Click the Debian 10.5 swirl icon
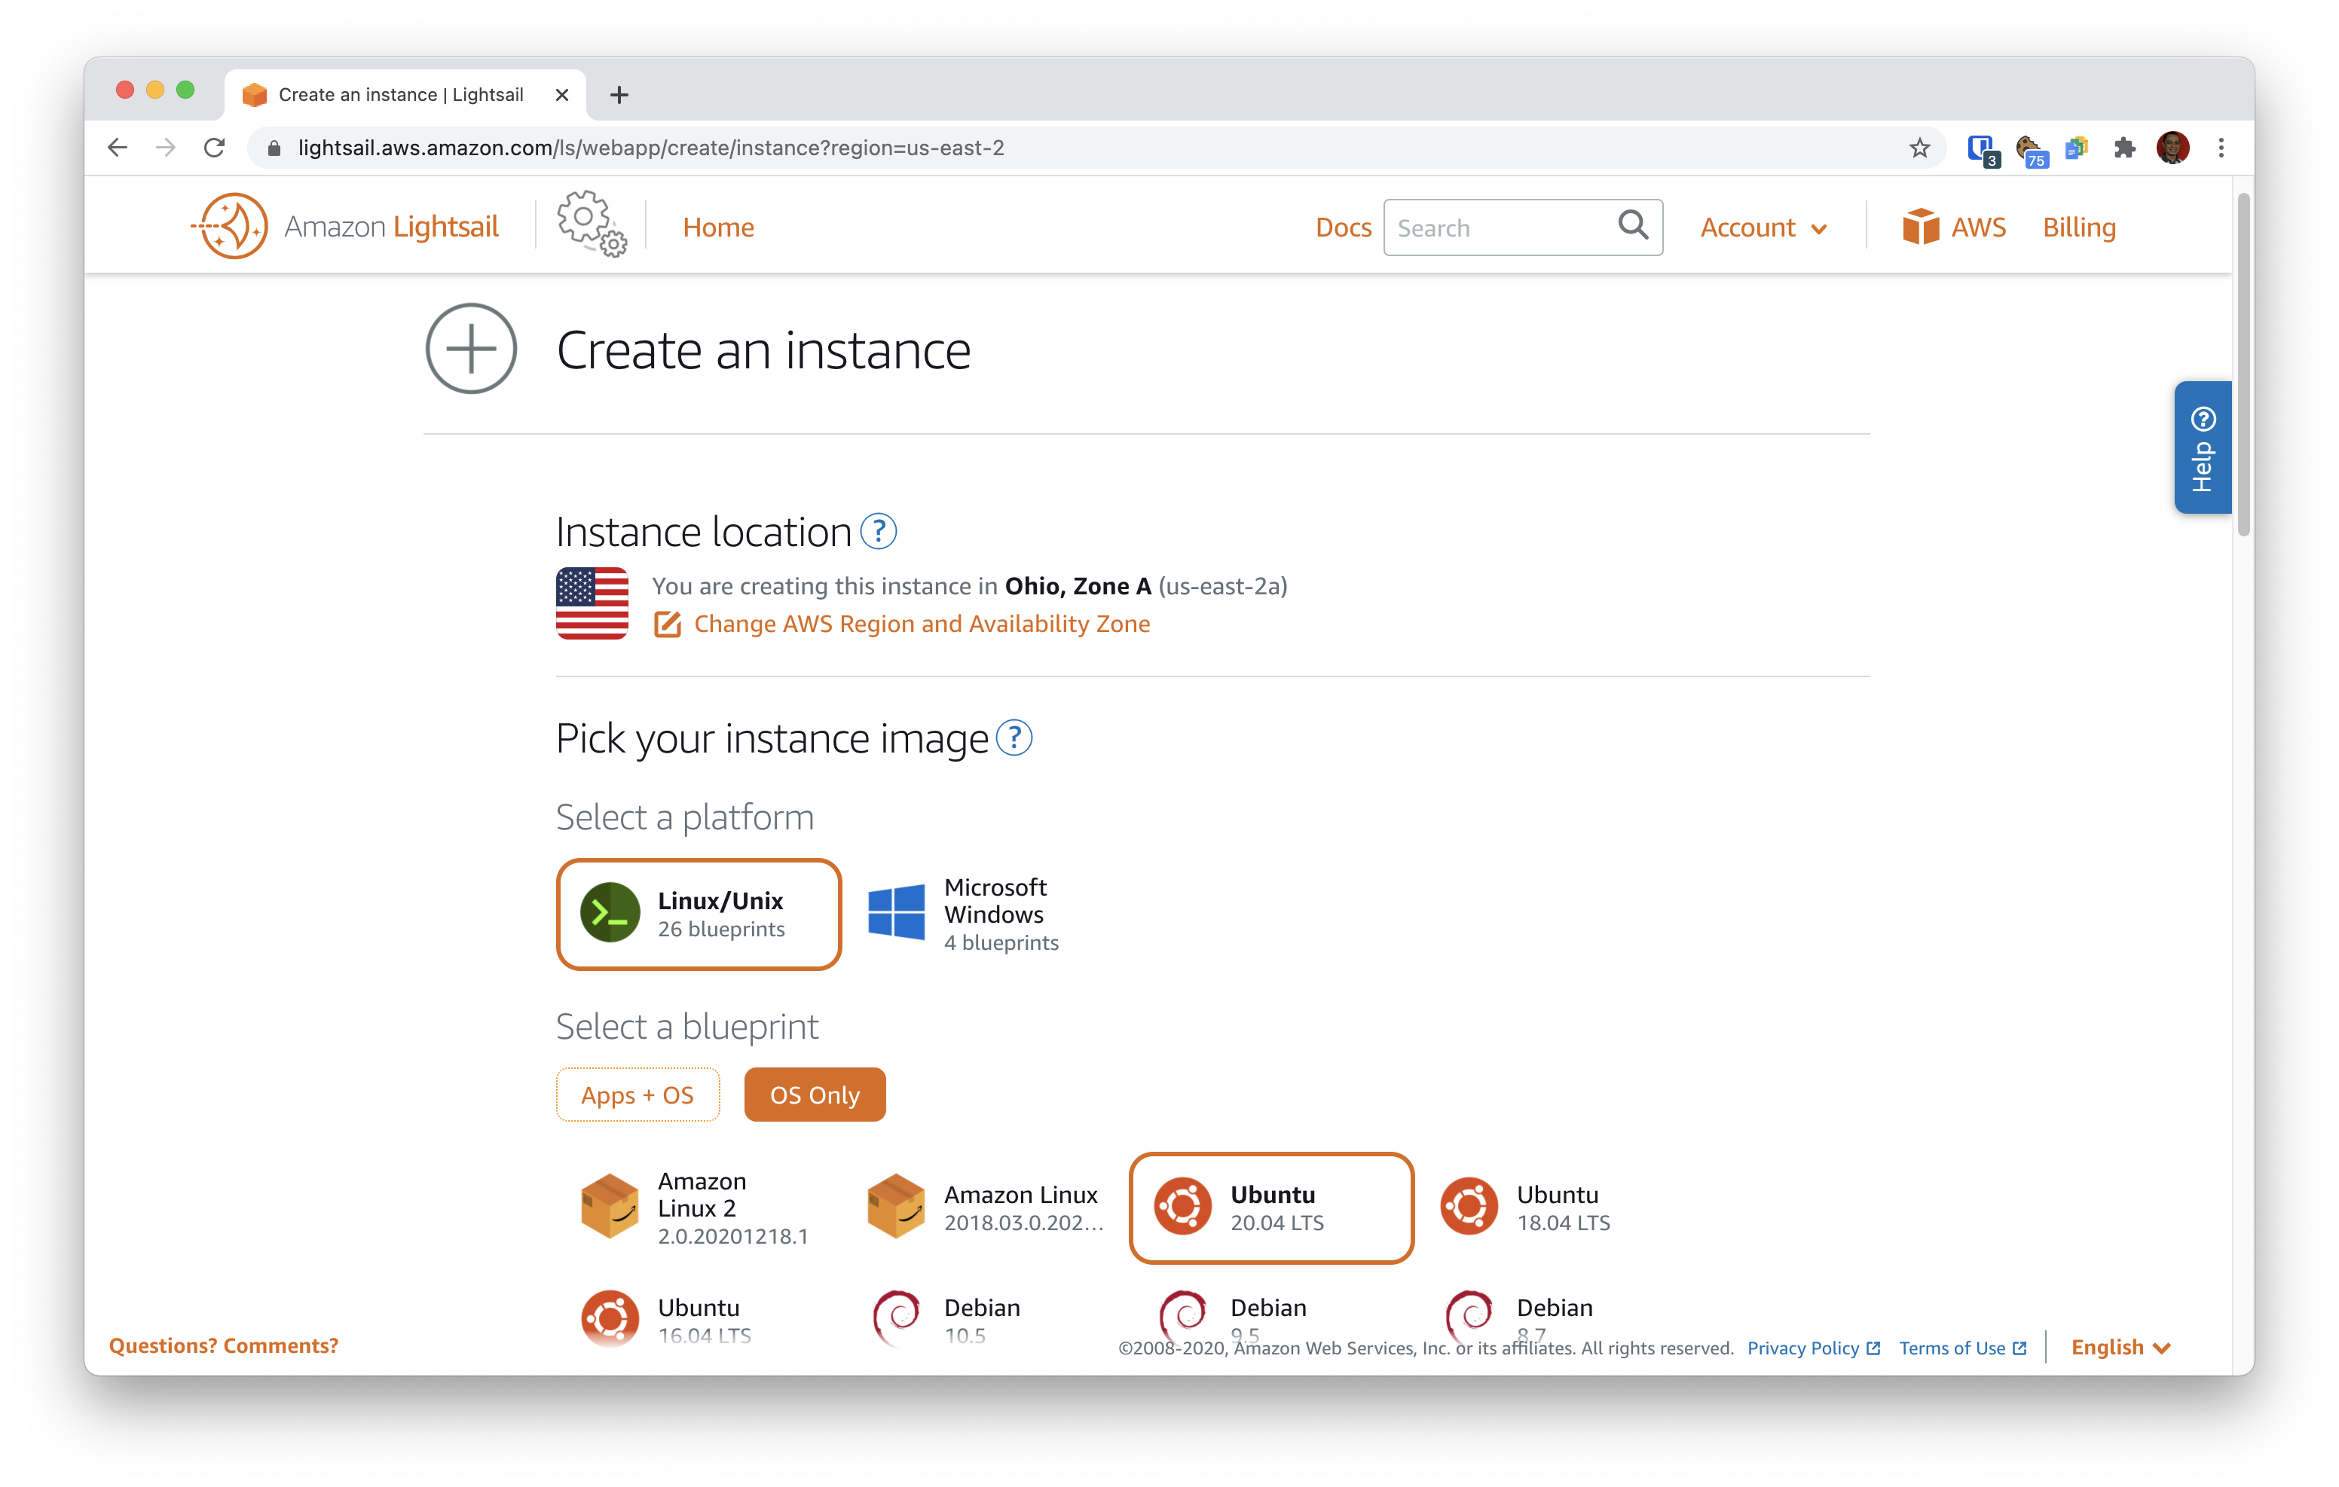 (x=895, y=1319)
